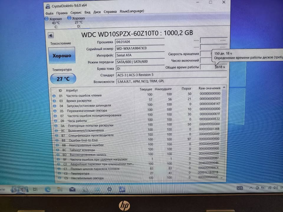Open the Файл menu
The image size is (283, 212).
click(x=49, y=13)
